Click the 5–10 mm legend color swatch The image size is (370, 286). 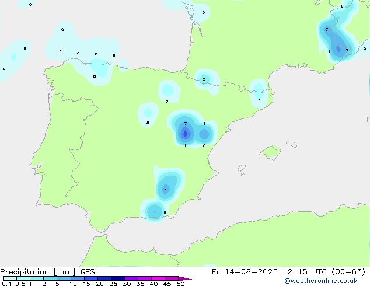64,278
